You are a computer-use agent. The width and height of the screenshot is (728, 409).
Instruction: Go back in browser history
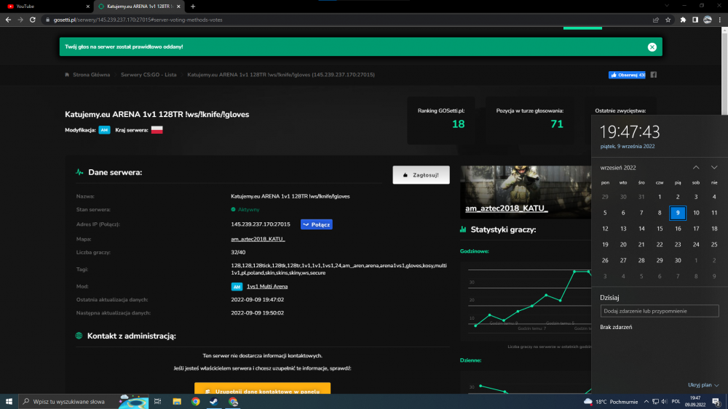[8, 20]
